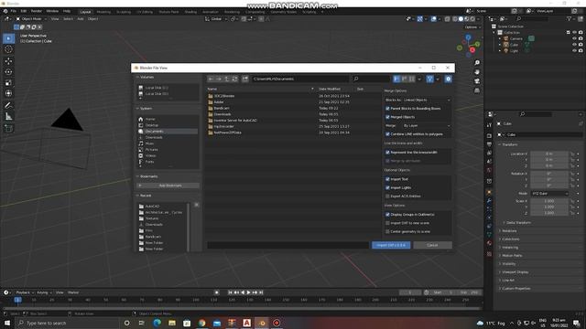Open rotation Mode XYZ Euler dropdown
Viewport: 586px width, 329px height.
click(549, 194)
